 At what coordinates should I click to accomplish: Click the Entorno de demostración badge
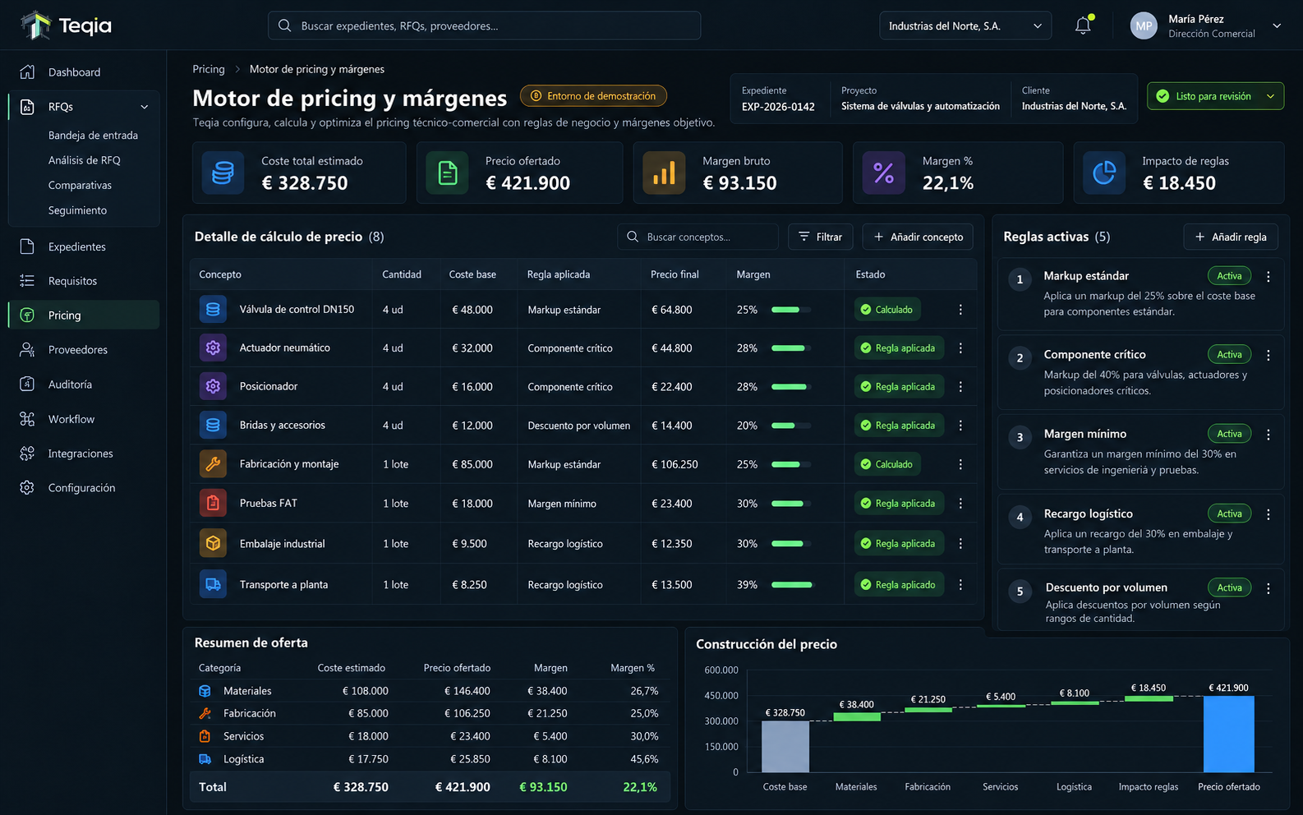(x=593, y=96)
